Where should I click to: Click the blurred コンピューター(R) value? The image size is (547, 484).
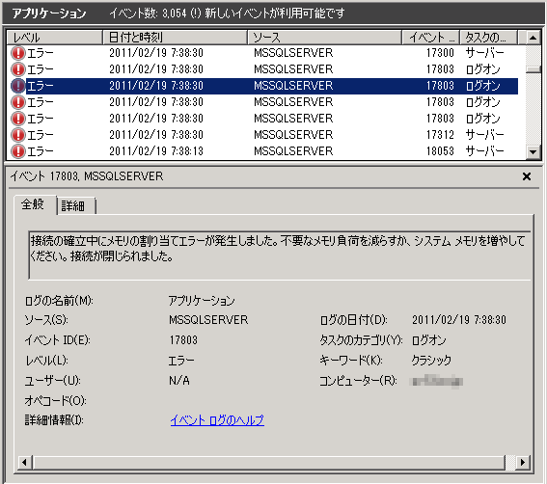[437, 381]
